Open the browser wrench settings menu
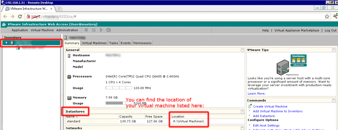Viewport: 338px width, 130px height. point(335,17)
